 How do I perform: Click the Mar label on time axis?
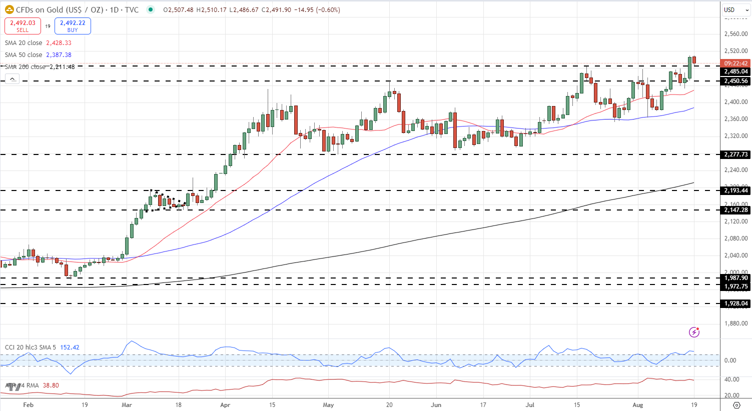(127, 404)
